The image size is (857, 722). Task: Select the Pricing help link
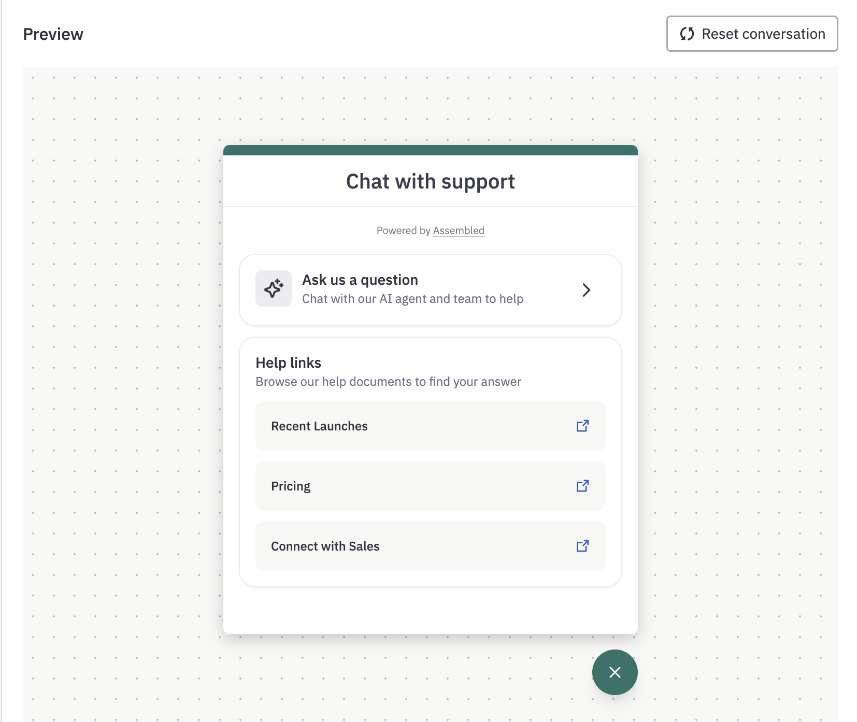(431, 486)
